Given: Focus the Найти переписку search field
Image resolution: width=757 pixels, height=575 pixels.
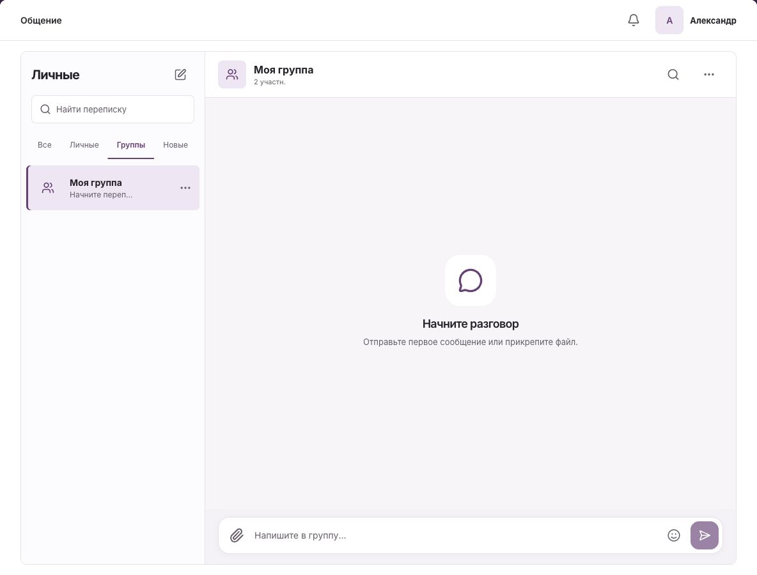Looking at the screenshot, I should point(113,109).
